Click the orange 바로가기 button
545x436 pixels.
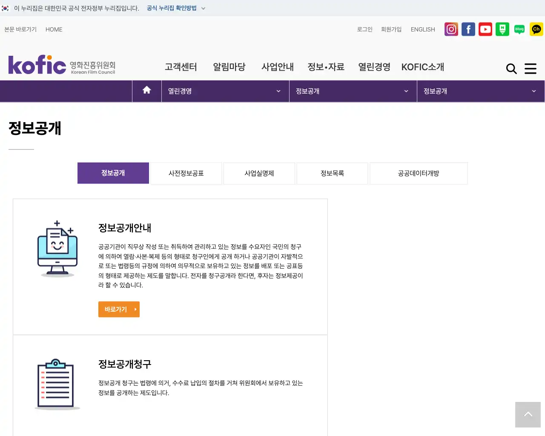point(119,309)
